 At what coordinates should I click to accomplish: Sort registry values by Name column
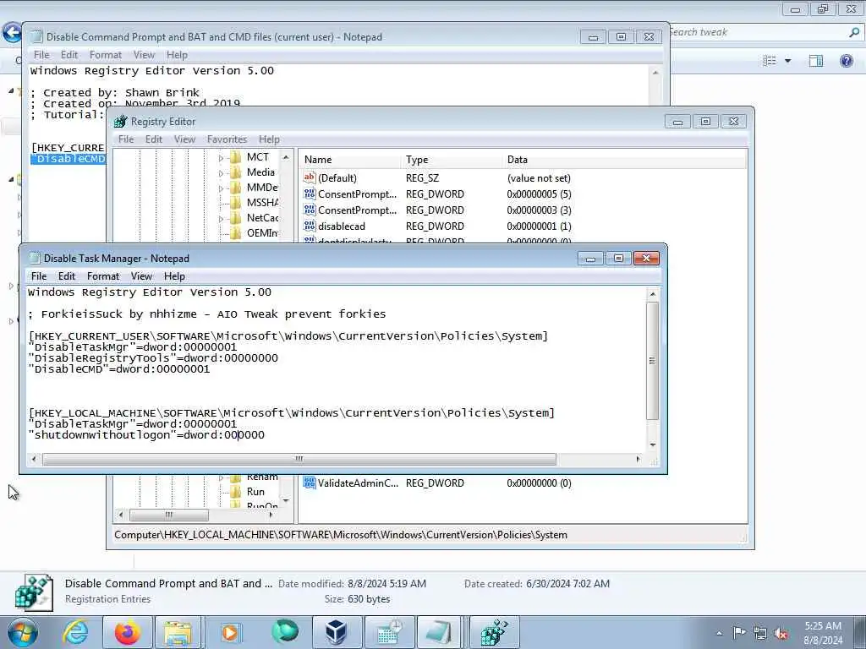pyautogui.click(x=350, y=160)
